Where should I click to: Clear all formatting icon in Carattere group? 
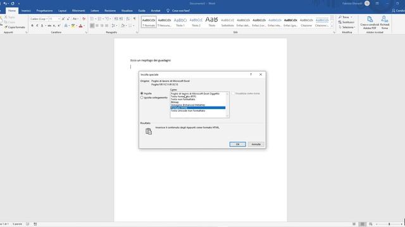tap(84, 19)
